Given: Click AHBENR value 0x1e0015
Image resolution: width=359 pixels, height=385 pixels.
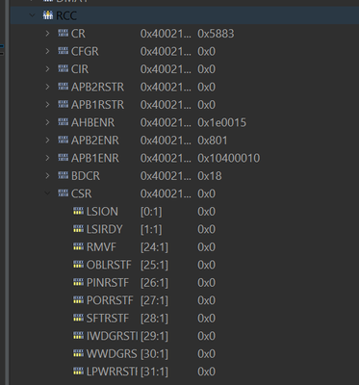Looking at the screenshot, I should 221,122.
